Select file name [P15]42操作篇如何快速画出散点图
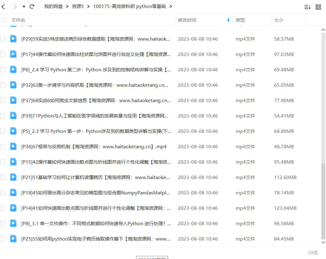326x259 pixels. [x=96, y=162]
